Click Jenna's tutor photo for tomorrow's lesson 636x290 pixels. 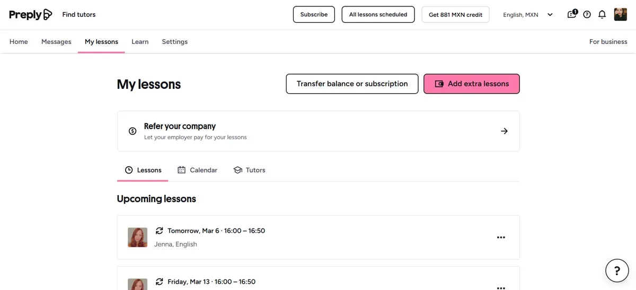point(137,238)
